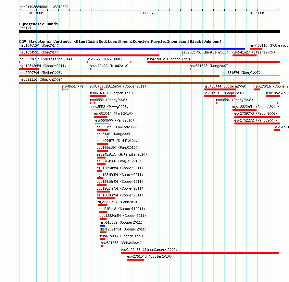Viewport: 289px width, 282px height.
Task: Click esv2752272 (Pinto2007) label
Action: tap(256, 120)
